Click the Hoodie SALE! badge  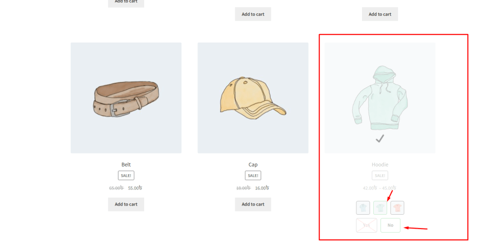tap(380, 175)
